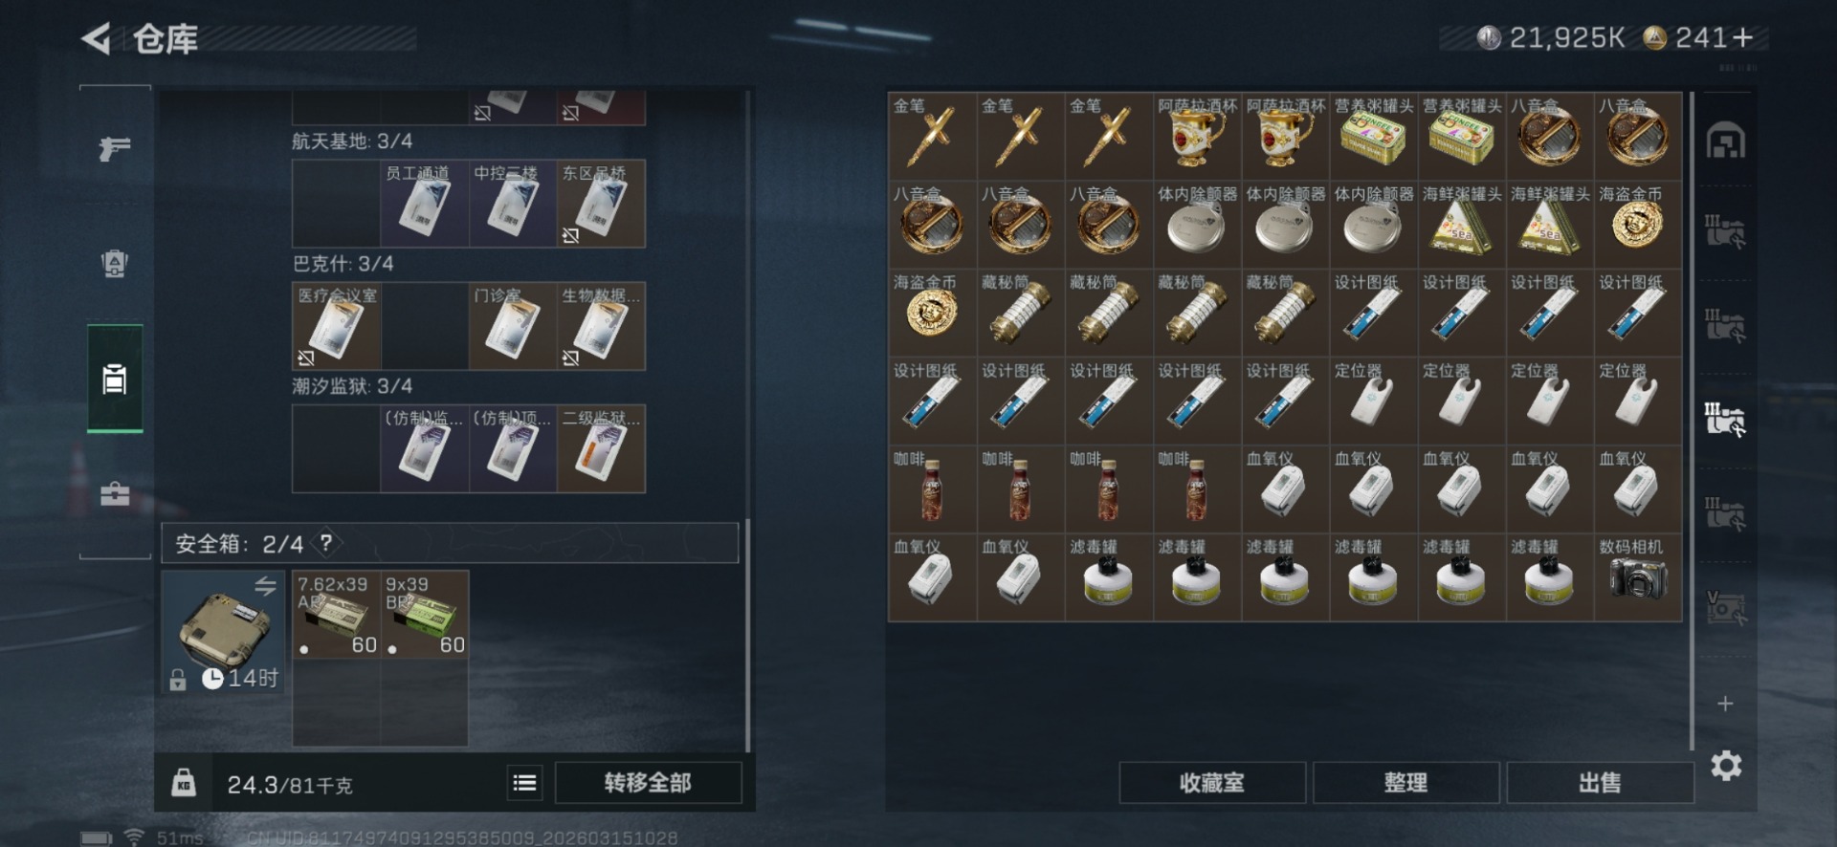The width and height of the screenshot is (1837, 847).
Task: Go back using the arrow beside 仓库
Action: (x=96, y=39)
